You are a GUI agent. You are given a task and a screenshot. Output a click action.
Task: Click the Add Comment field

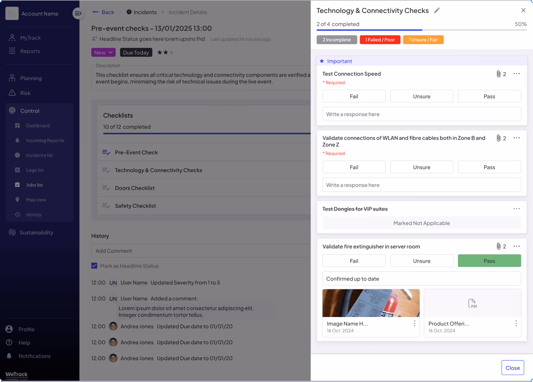click(201, 251)
